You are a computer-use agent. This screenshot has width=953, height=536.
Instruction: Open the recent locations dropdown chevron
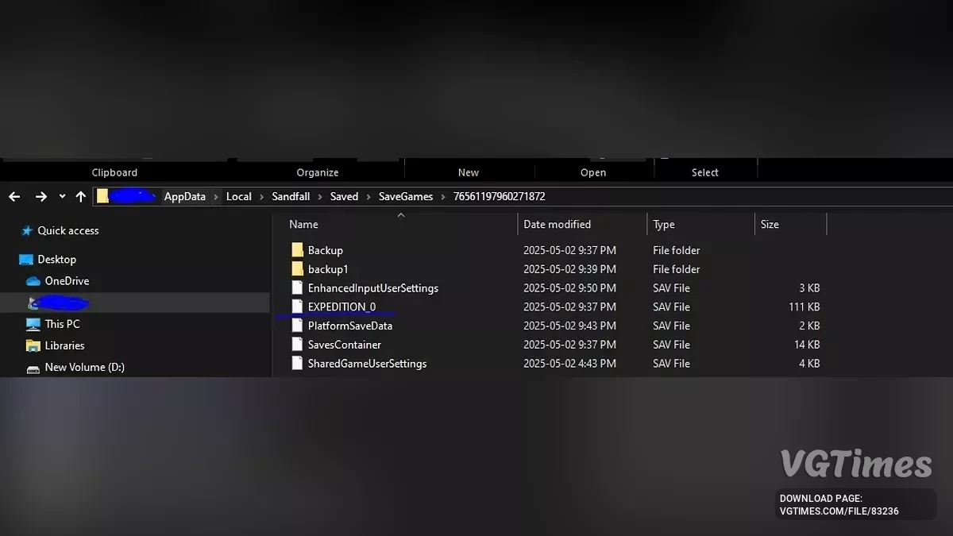point(61,197)
